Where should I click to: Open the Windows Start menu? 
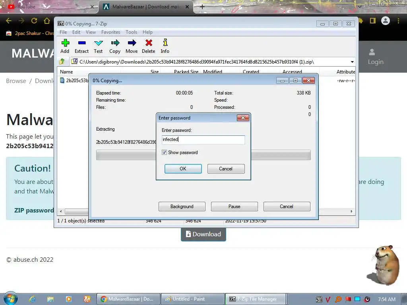[x=10, y=299]
